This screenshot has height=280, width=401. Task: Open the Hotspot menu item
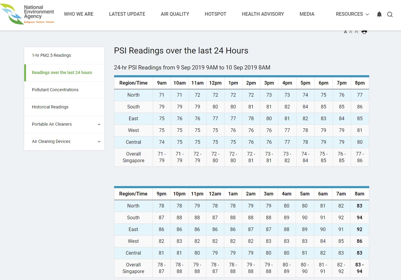click(215, 14)
